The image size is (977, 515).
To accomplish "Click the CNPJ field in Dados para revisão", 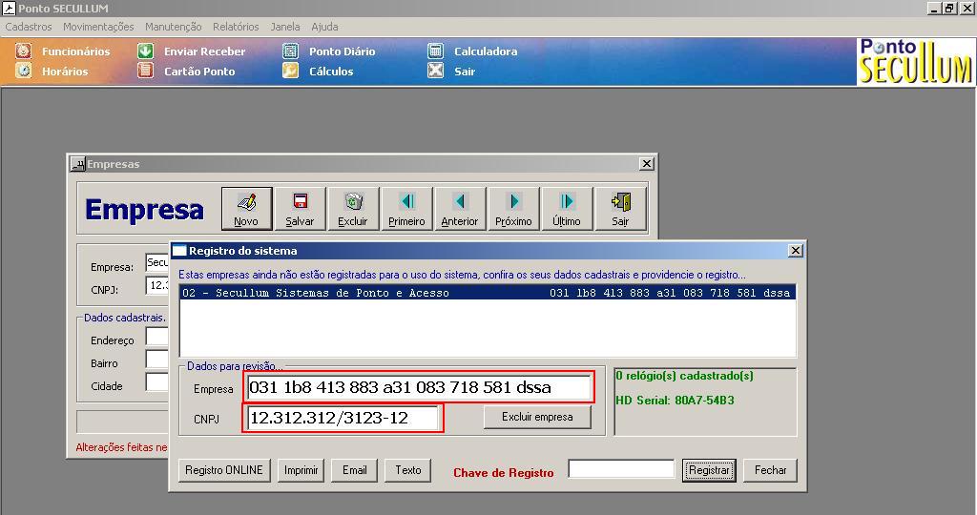I will tap(343, 418).
